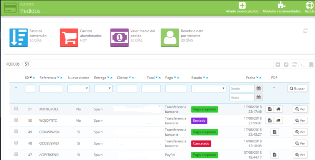315x160 pixels.
Task: Open the Entrega filter dropdown
Action: coord(103,89)
